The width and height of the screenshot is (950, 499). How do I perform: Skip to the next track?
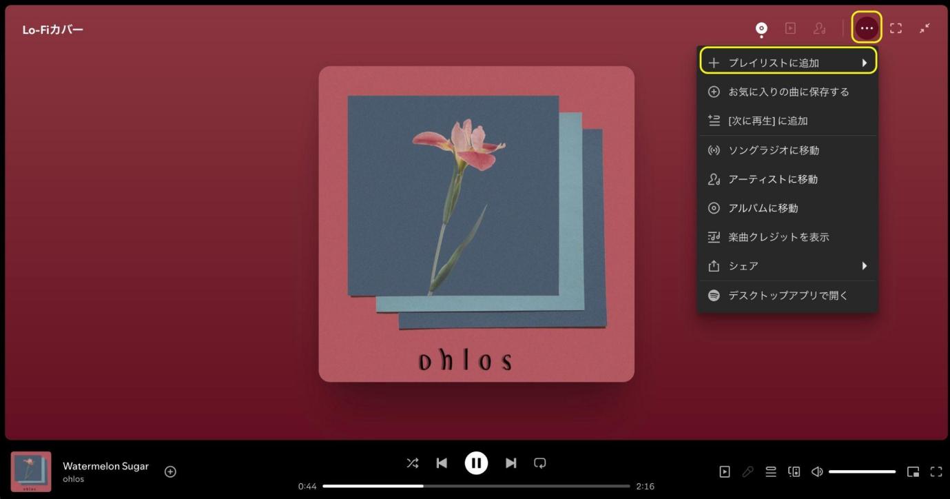[510, 463]
